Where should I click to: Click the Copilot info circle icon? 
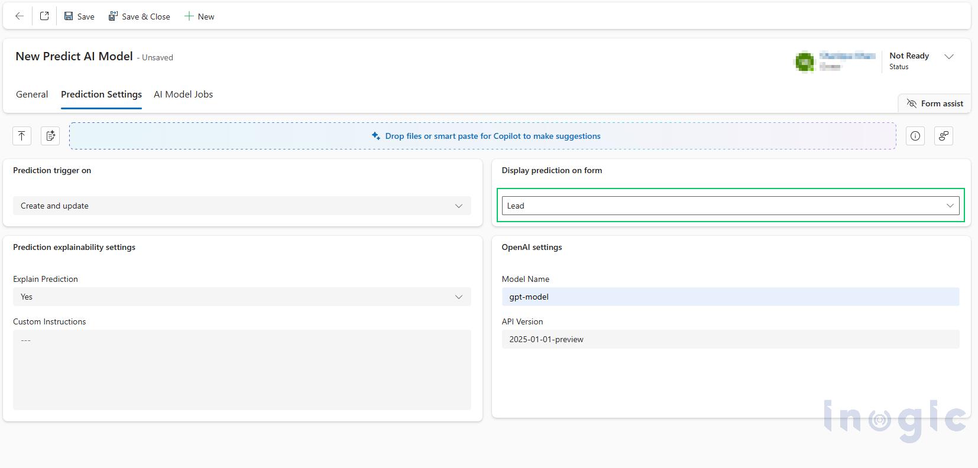915,136
